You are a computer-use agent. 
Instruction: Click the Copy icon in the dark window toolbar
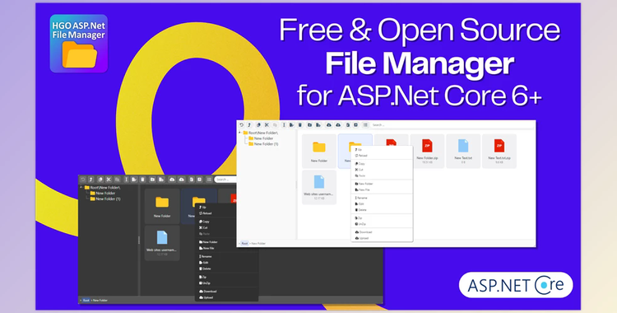[100, 180]
